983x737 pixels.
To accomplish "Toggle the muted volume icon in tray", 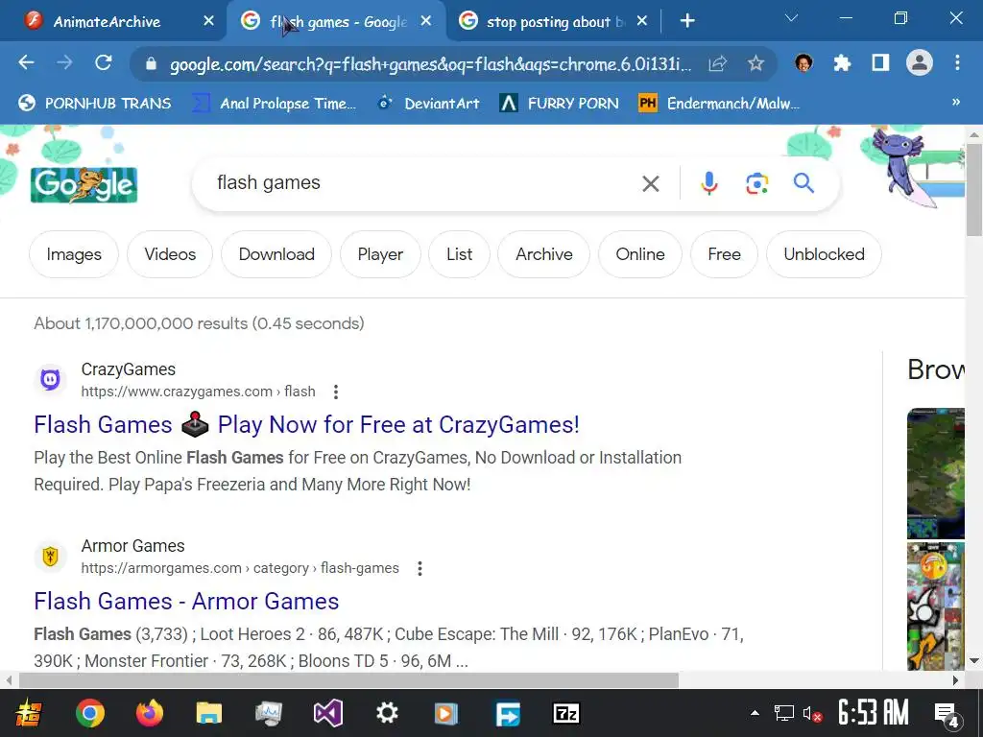I will pyautogui.click(x=812, y=713).
